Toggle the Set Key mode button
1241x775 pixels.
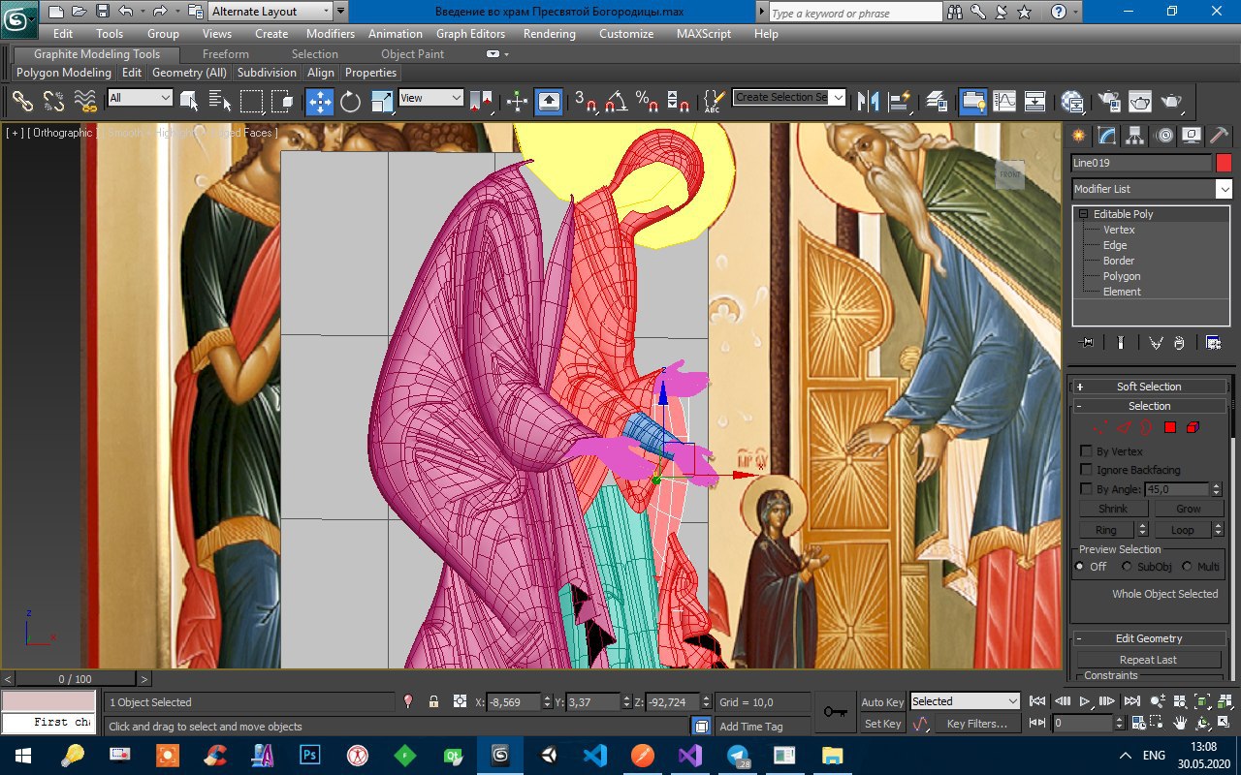click(x=882, y=724)
